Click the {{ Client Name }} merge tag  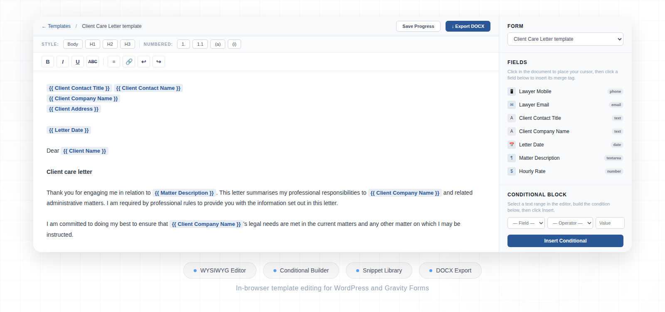tap(84, 151)
